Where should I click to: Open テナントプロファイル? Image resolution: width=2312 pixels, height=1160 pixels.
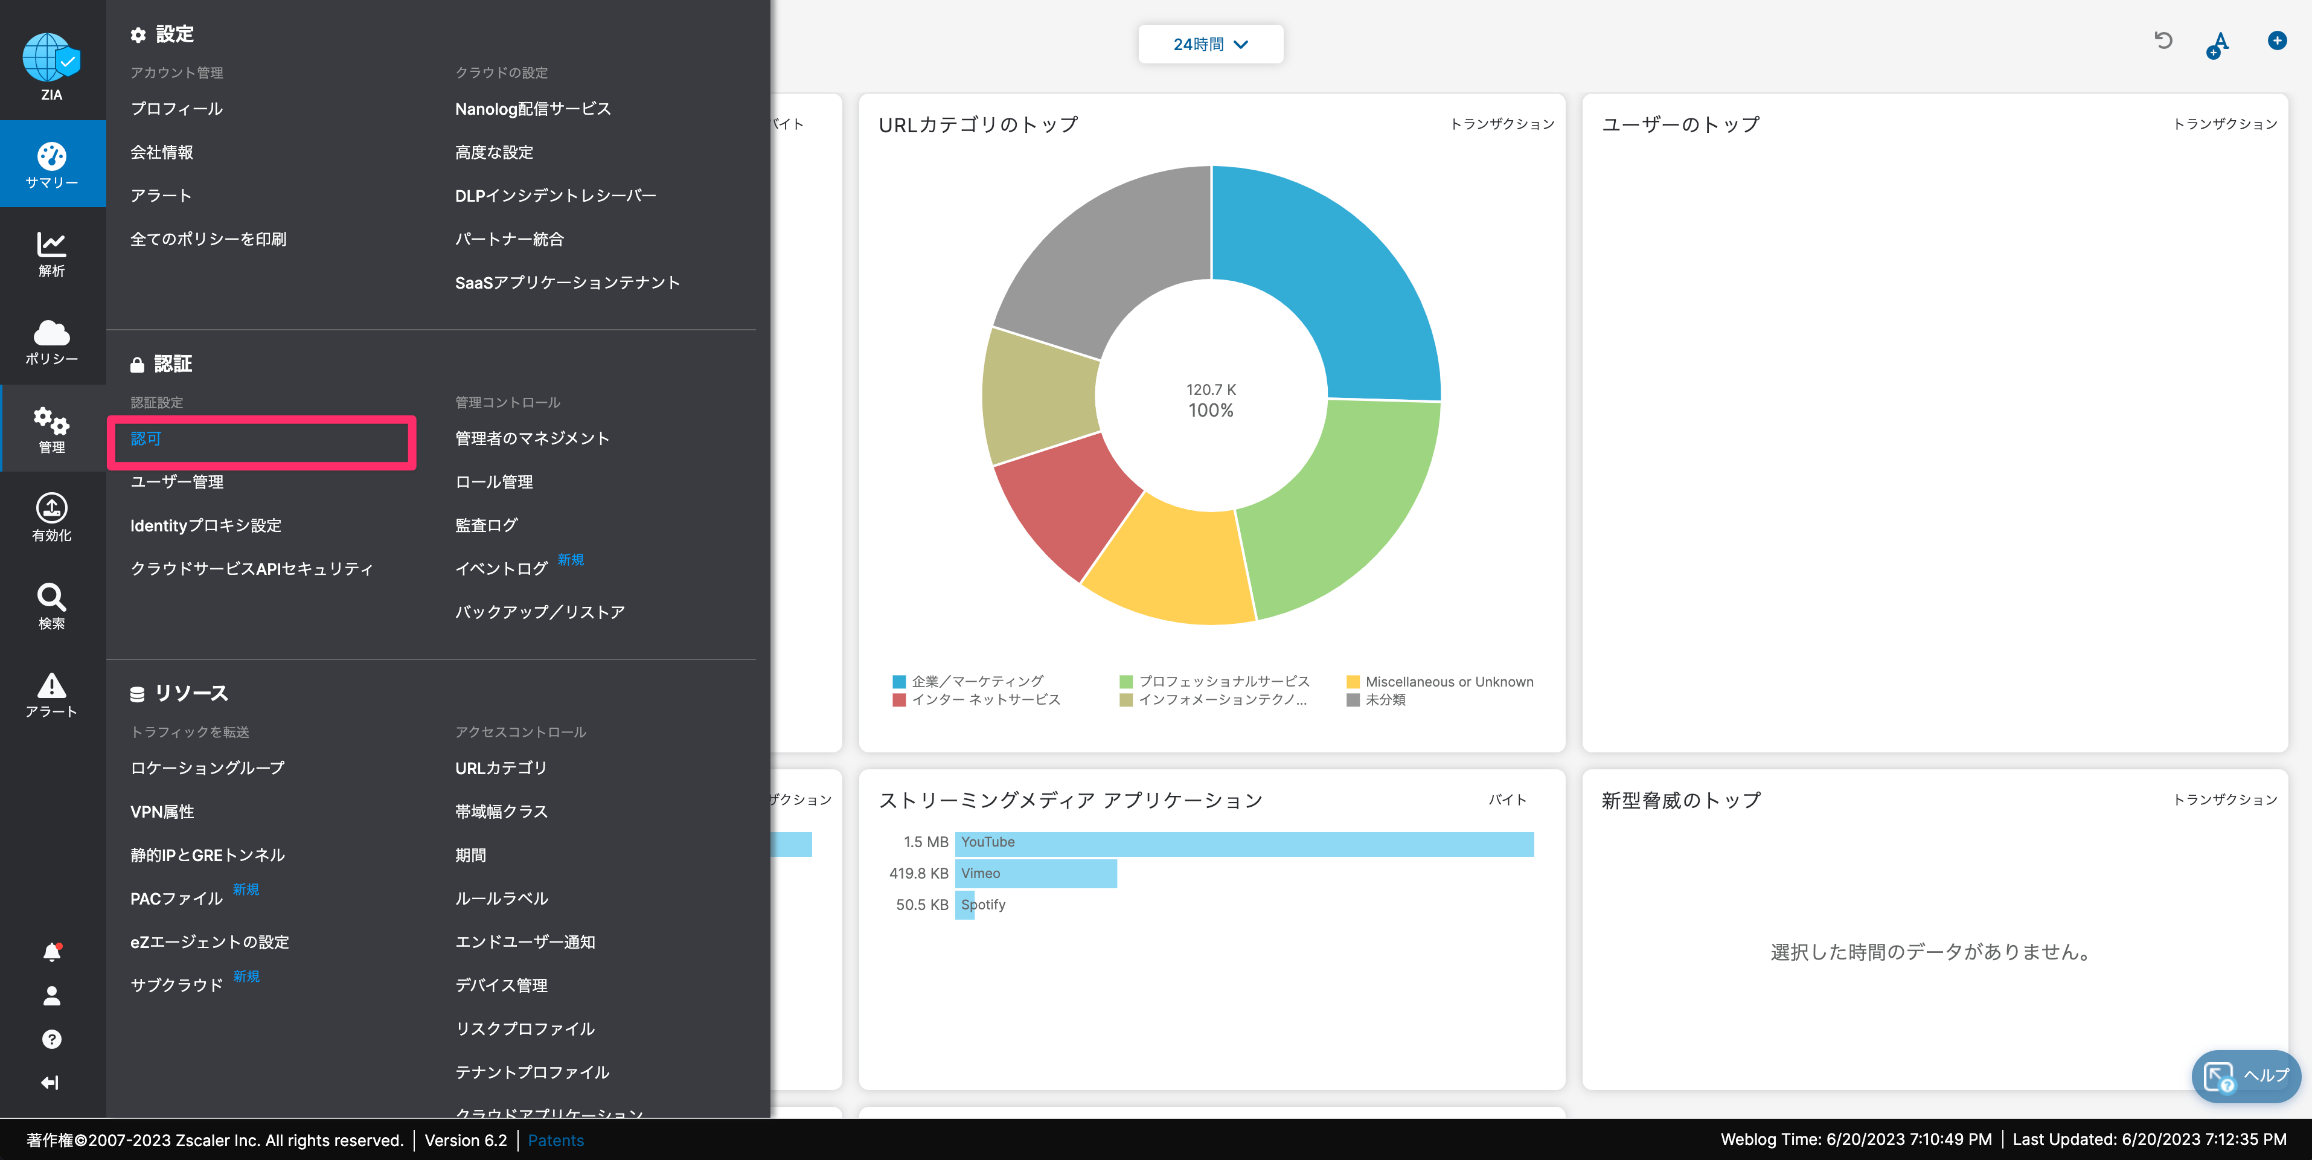(x=532, y=1072)
